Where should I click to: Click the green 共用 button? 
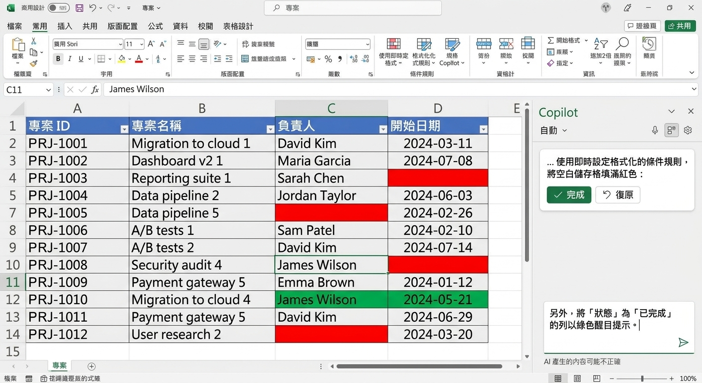pos(680,26)
